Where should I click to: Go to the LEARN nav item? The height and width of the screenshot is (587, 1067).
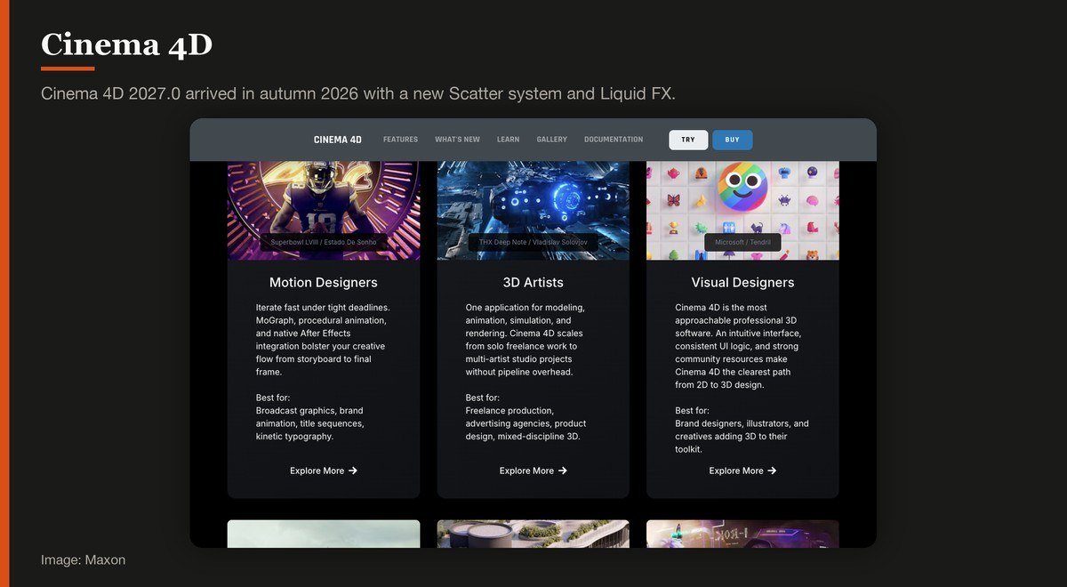508,140
